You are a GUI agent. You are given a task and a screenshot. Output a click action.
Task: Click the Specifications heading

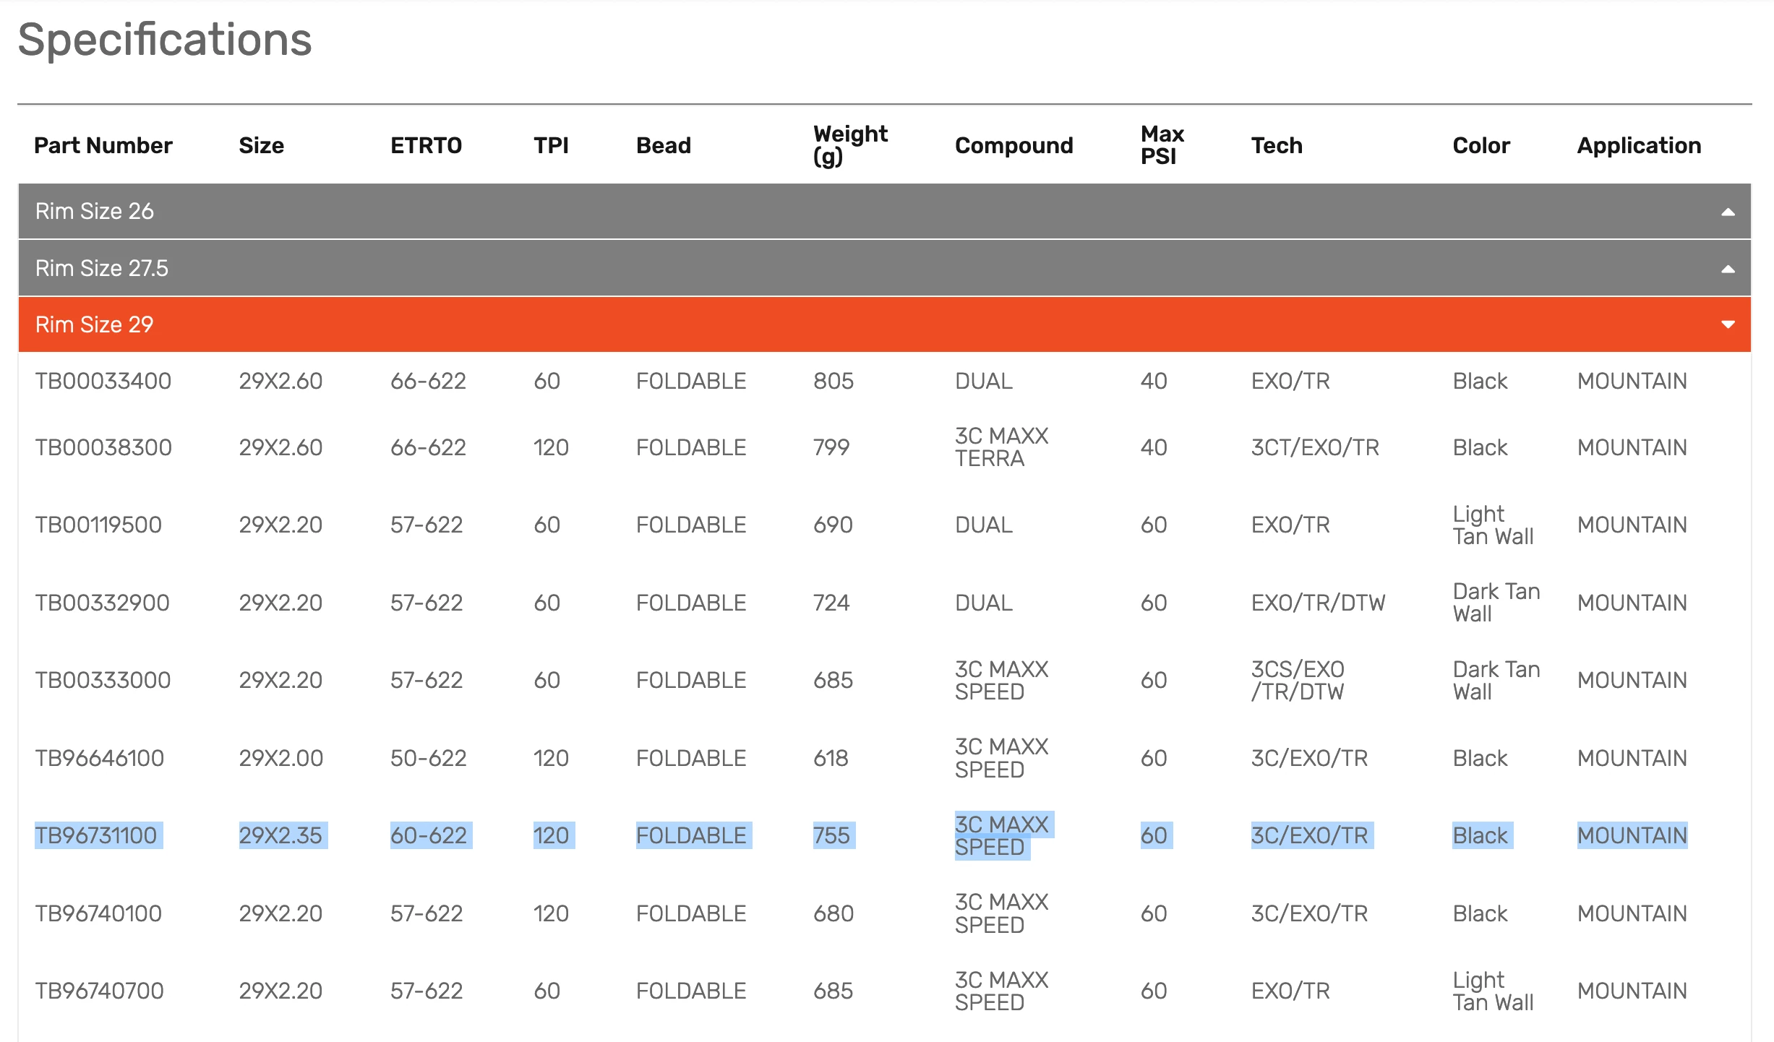click(x=165, y=40)
